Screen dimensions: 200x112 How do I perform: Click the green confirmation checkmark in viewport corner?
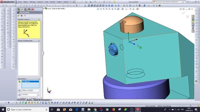coord(183,13)
